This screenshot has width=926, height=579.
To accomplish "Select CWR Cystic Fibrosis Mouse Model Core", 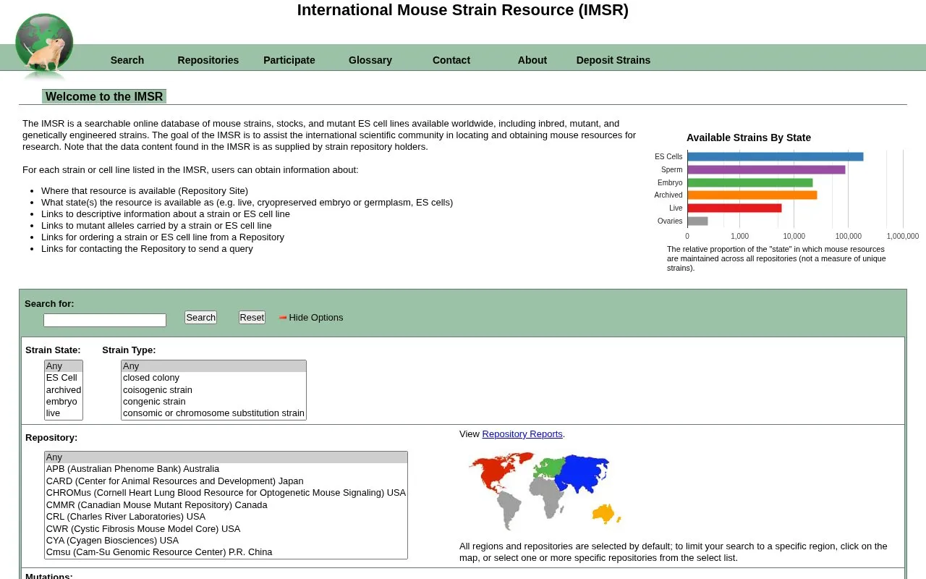I will (226, 529).
